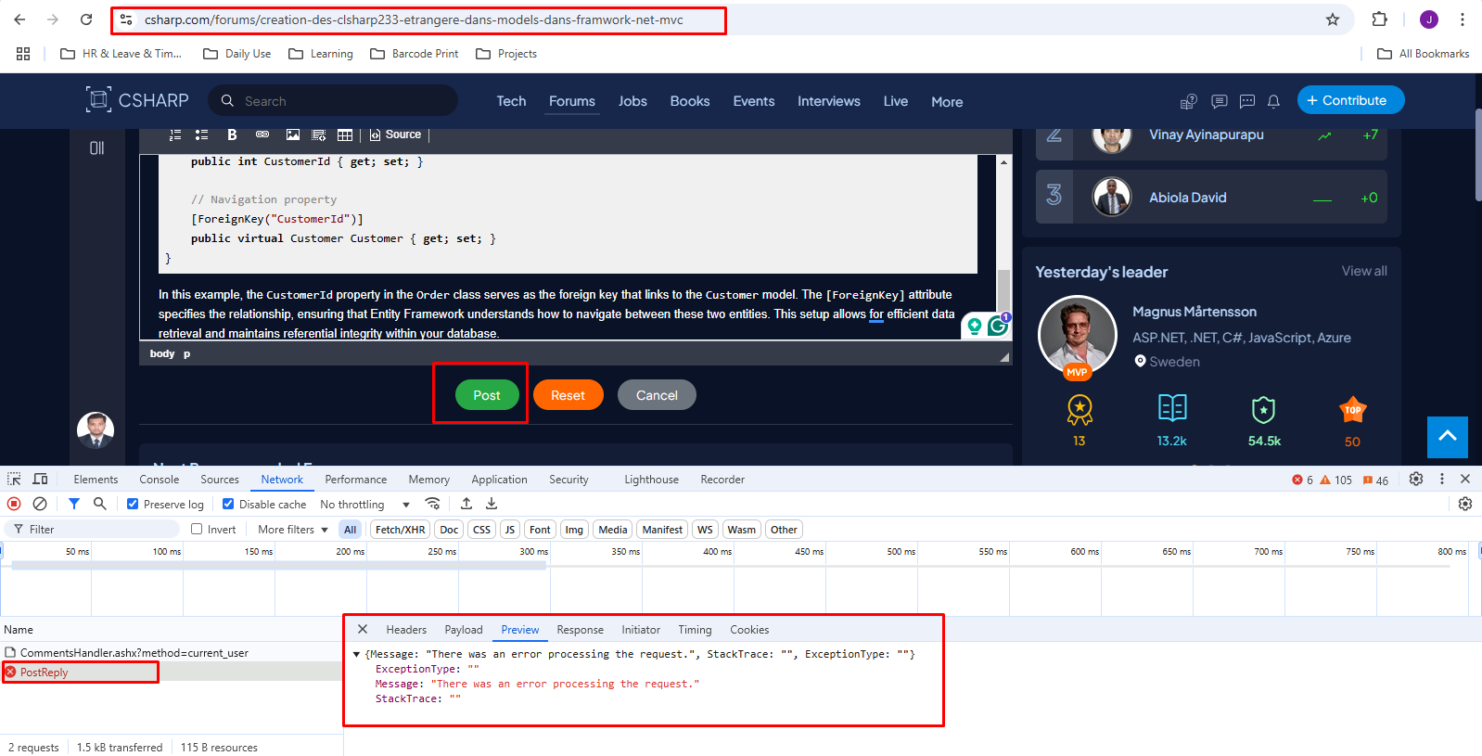This screenshot has width=1482, height=756.
Task: Toggle the Img request type filter
Action: [574, 530]
